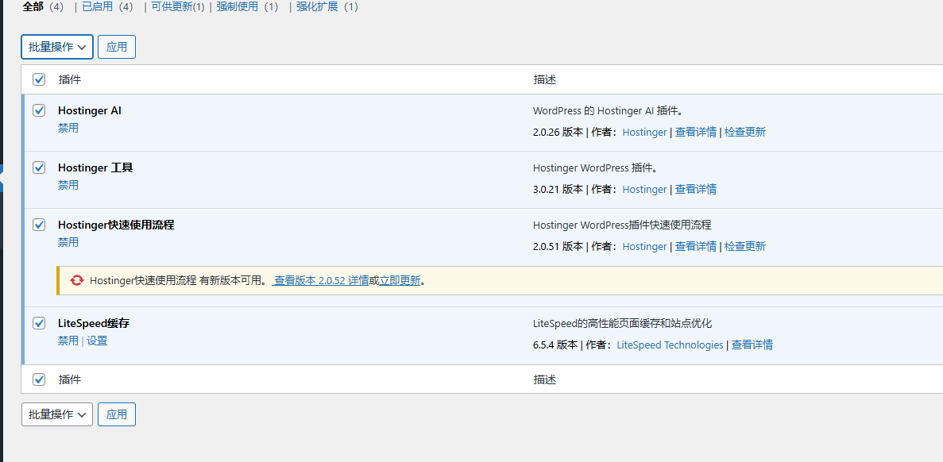Click the Hostinger快速使用流程 plugin name
The width and height of the screenshot is (943, 462).
(x=116, y=225)
